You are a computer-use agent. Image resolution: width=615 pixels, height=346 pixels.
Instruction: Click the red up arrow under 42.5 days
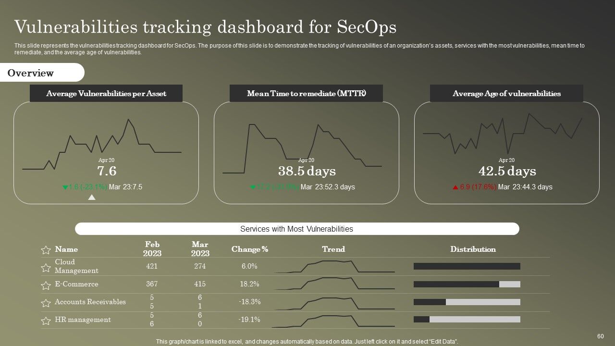click(x=455, y=187)
